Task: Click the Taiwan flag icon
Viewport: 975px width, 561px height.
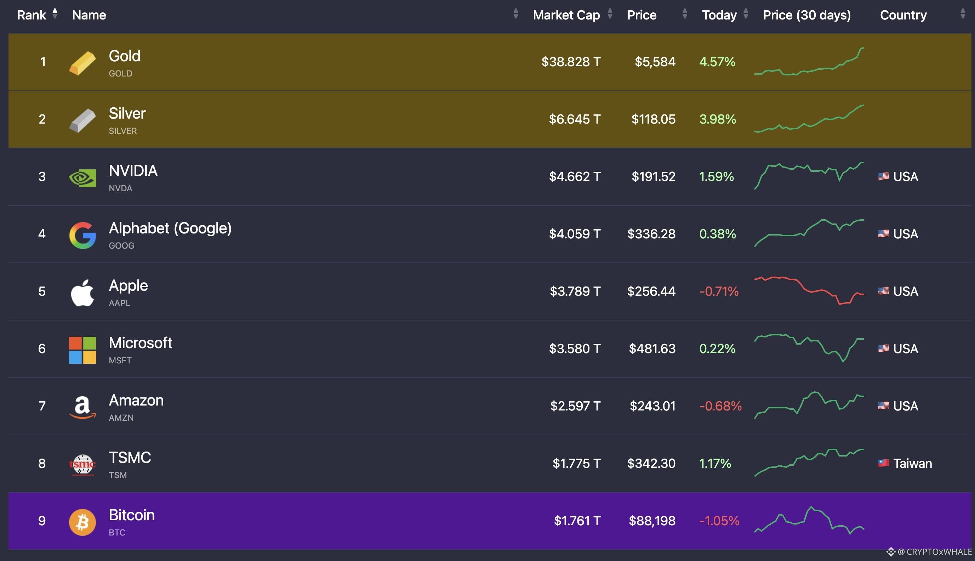Action: (x=883, y=463)
